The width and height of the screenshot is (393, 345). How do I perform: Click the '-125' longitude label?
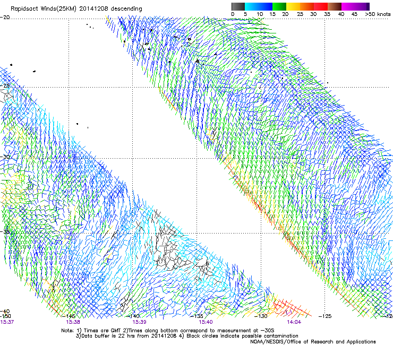tap(325, 316)
